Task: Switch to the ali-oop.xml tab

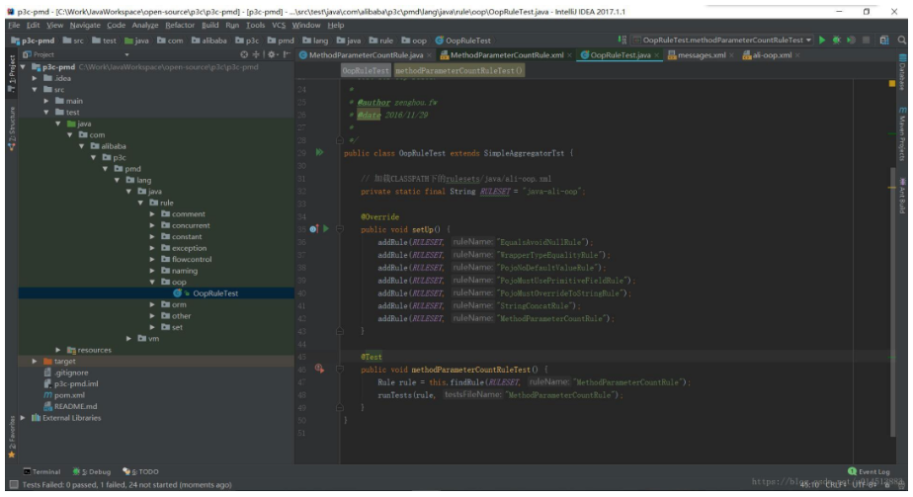Action: 771,55
